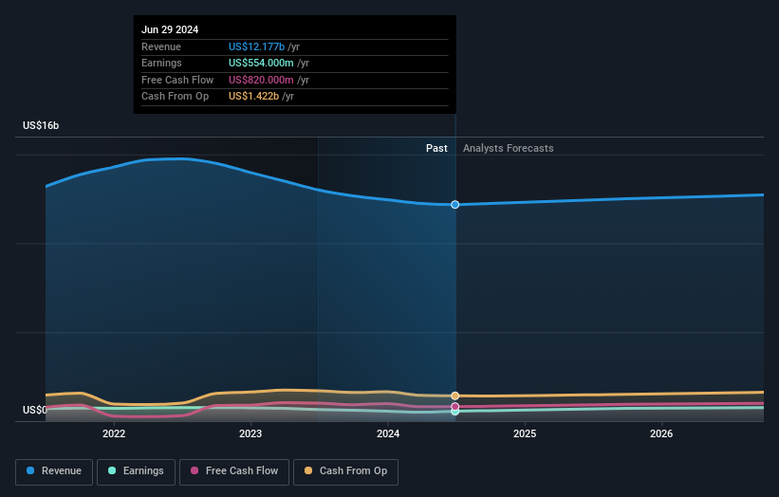Click the 2022 x-axis label

tap(114, 433)
